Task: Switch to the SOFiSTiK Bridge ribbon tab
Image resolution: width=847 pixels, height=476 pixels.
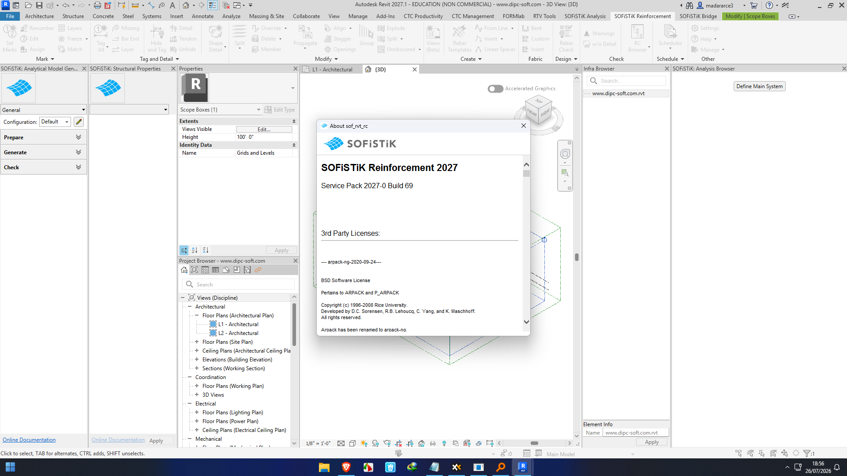Action: click(698, 16)
